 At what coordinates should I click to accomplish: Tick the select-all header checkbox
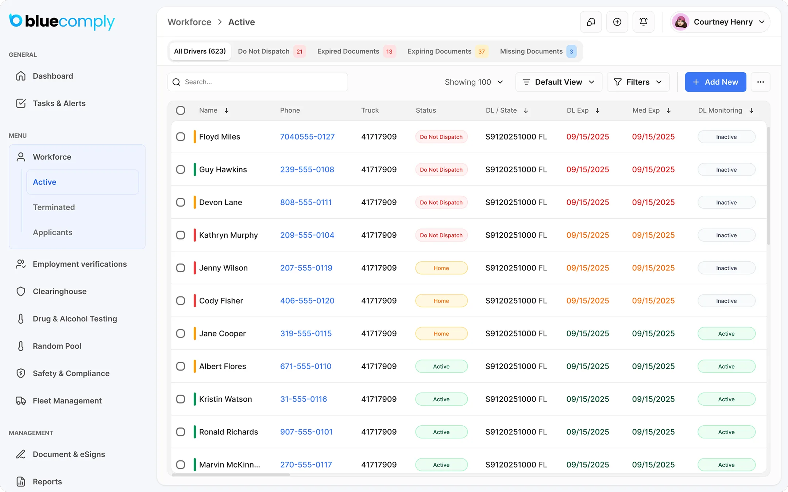click(x=181, y=110)
